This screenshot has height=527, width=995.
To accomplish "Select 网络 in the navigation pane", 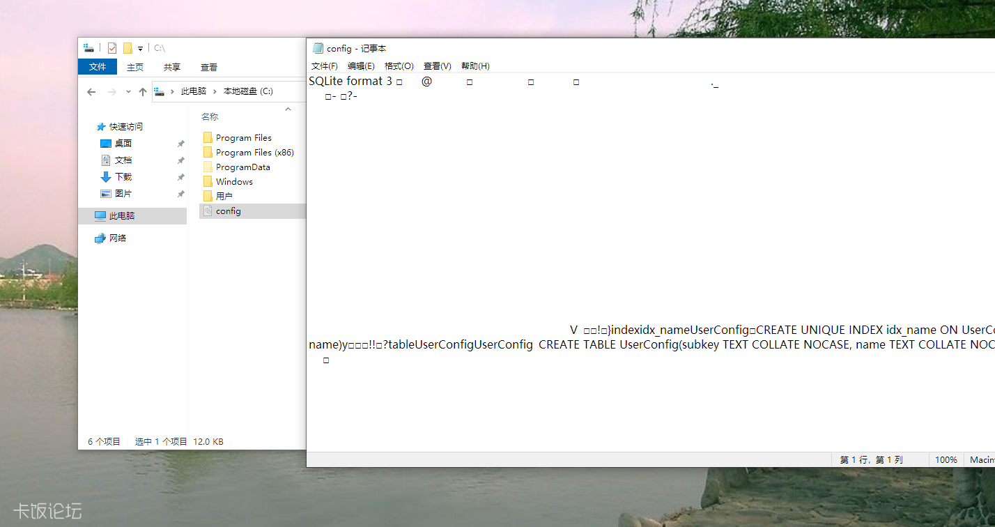I will 118,238.
